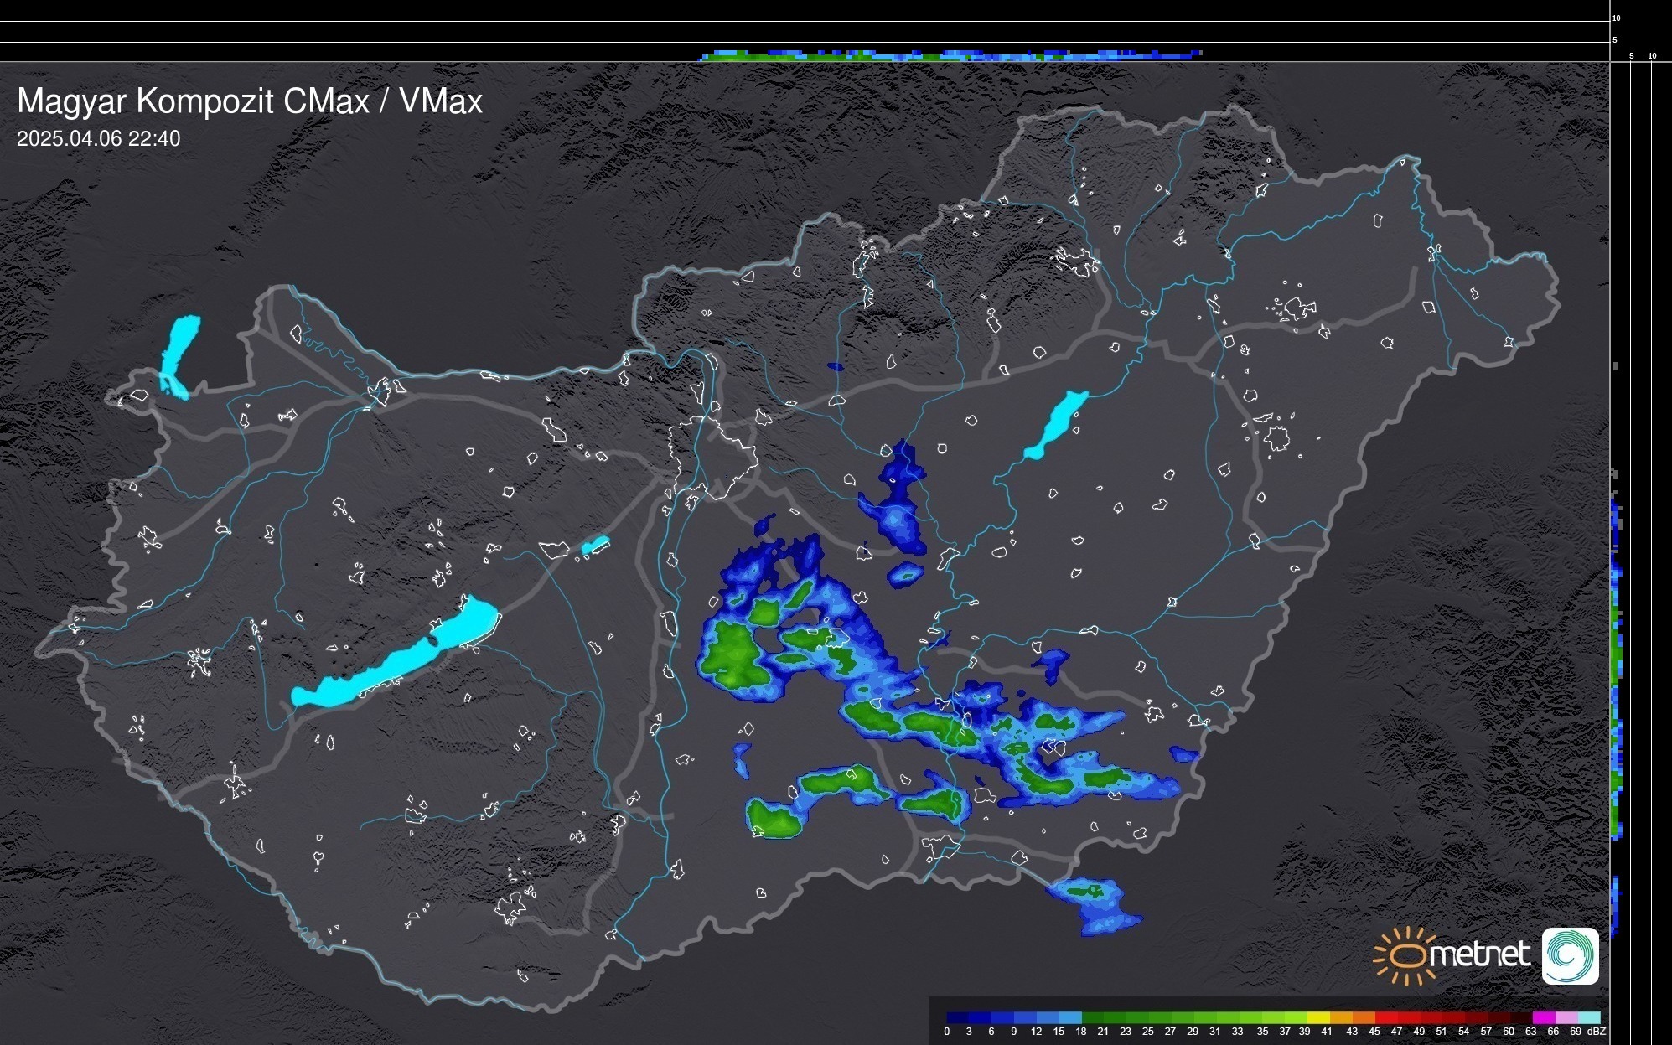Click the magenta 63 dBZ swatch
The image size is (1672, 1045).
tap(1543, 1018)
